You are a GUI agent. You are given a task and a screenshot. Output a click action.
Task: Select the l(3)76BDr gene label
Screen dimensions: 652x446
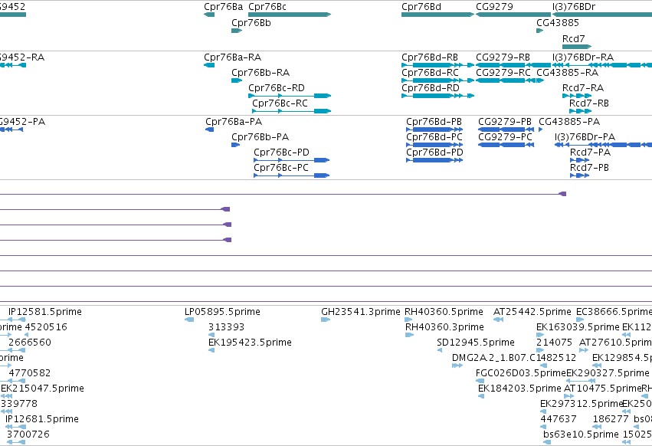(x=574, y=7)
